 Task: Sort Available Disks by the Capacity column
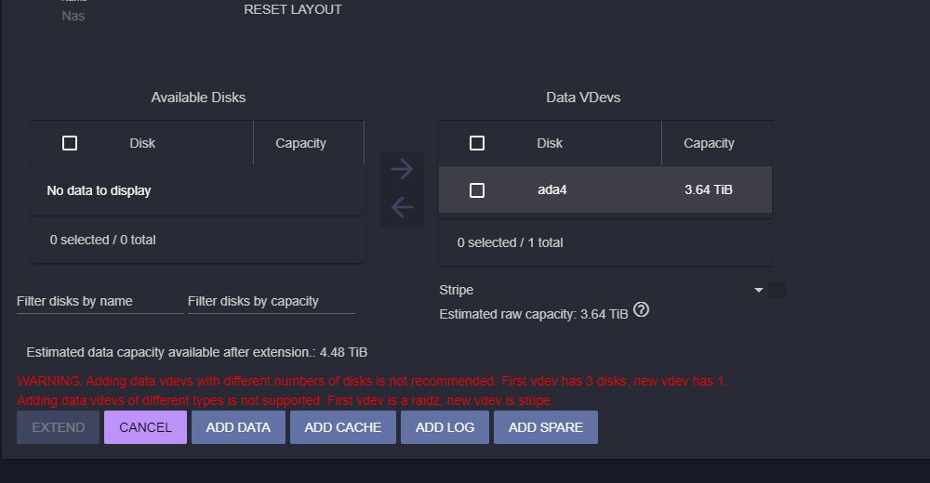tap(300, 143)
